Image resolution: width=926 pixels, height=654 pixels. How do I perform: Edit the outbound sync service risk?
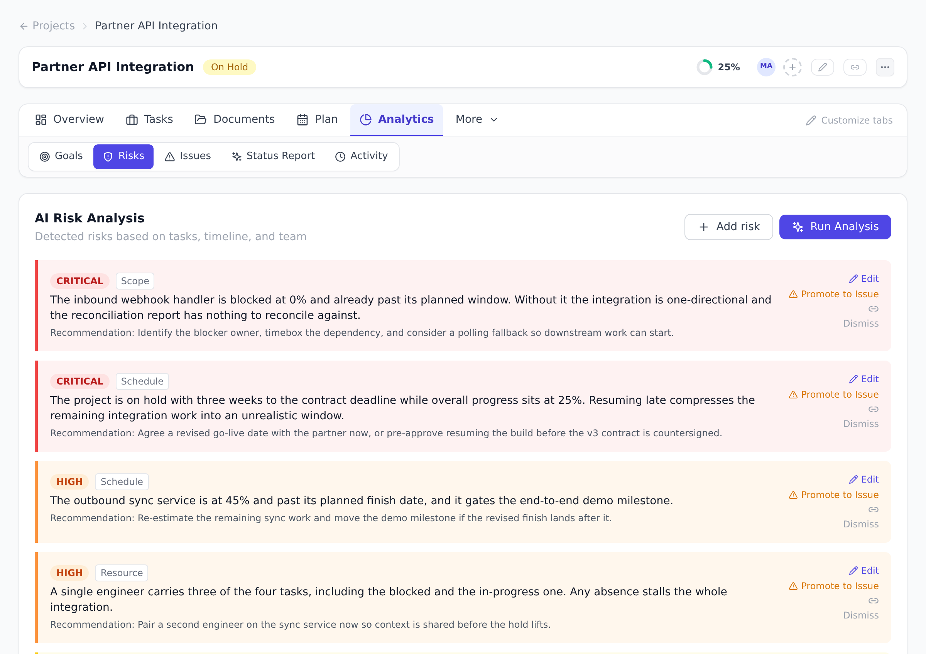point(863,480)
